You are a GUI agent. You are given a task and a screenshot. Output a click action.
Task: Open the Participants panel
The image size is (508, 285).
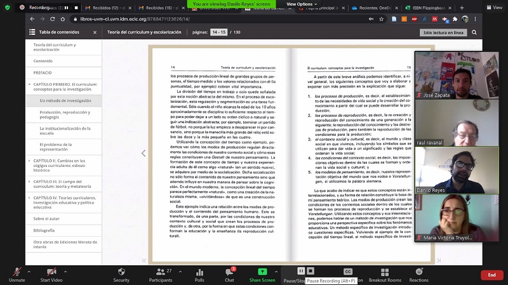pos(161,275)
